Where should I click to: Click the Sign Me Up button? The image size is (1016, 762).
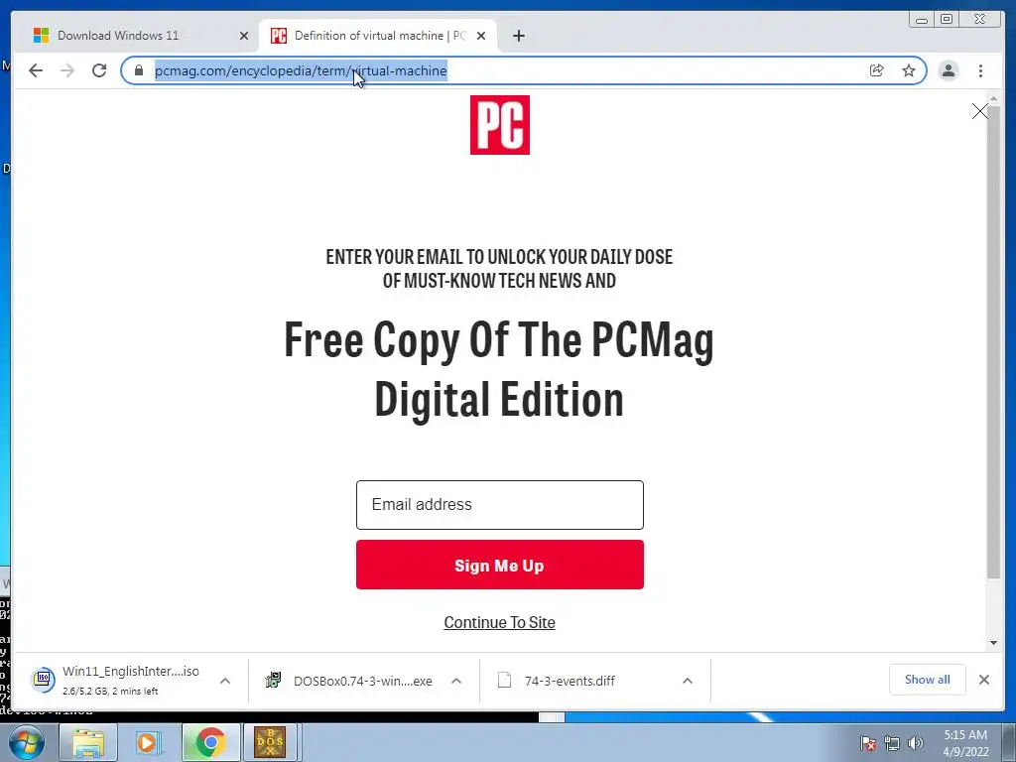[500, 565]
